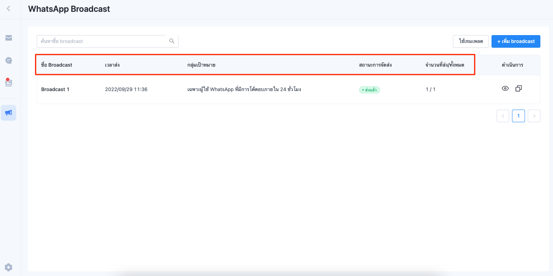Viewport: 553px width, 276px height.
Task: Open the chat bubble sidebar icon
Action: click(x=8, y=60)
